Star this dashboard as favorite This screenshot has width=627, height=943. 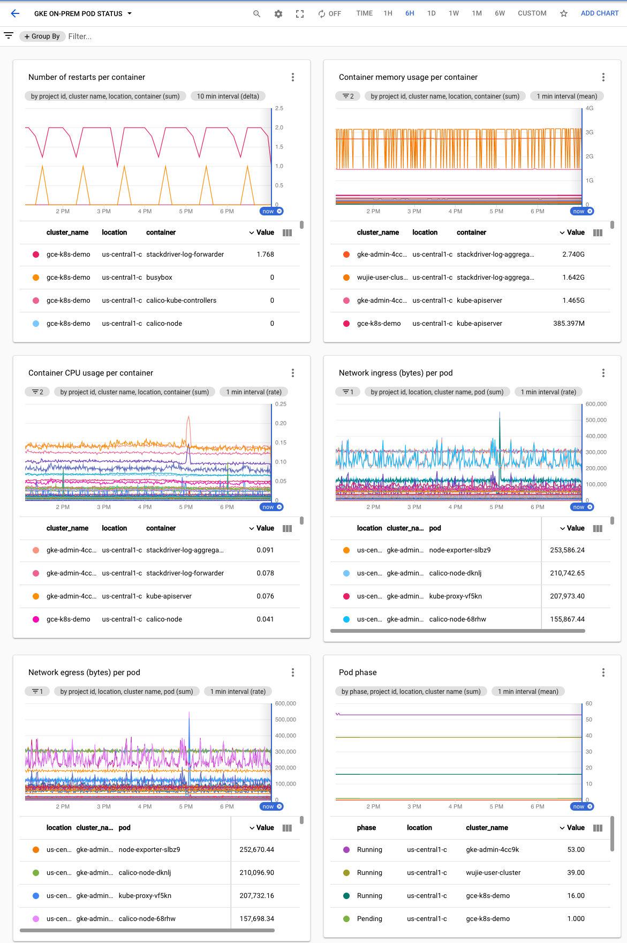click(x=564, y=14)
